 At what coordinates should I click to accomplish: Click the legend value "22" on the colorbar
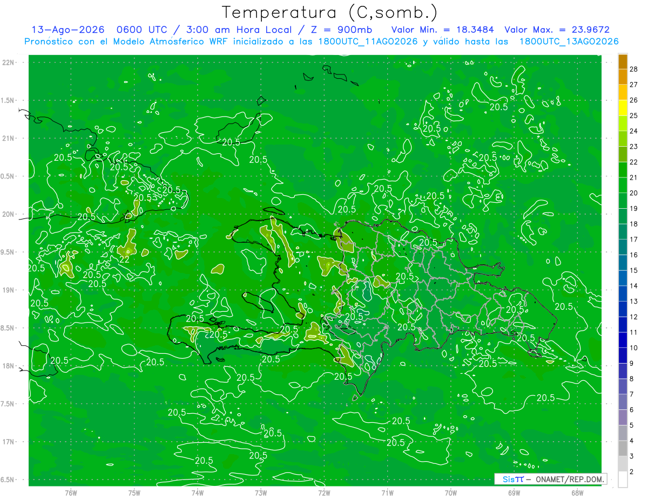pos(634,162)
